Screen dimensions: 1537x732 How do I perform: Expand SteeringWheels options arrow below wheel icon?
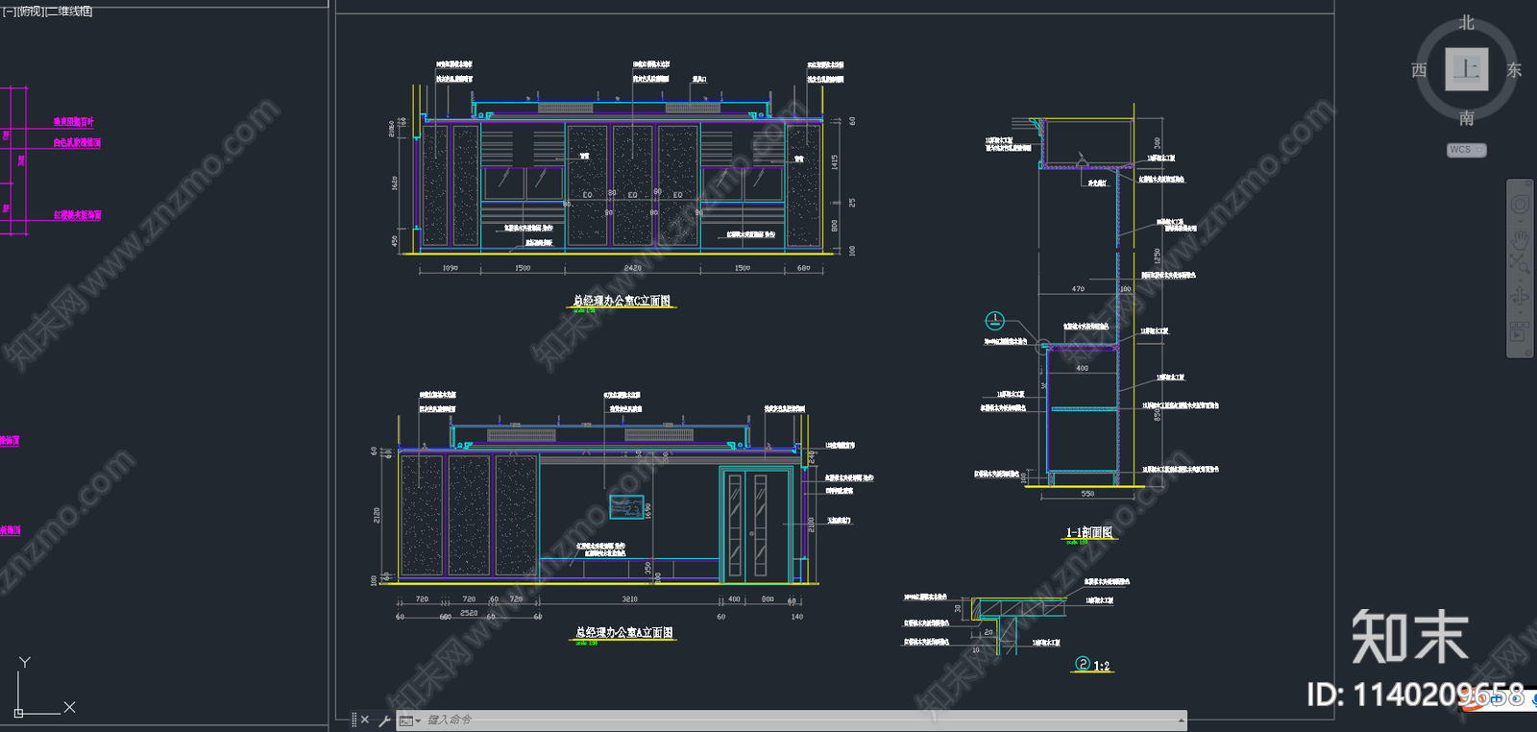[1520, 220]
